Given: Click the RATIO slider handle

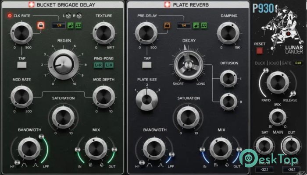Looking at the screenshot, I should pos(266,70).
